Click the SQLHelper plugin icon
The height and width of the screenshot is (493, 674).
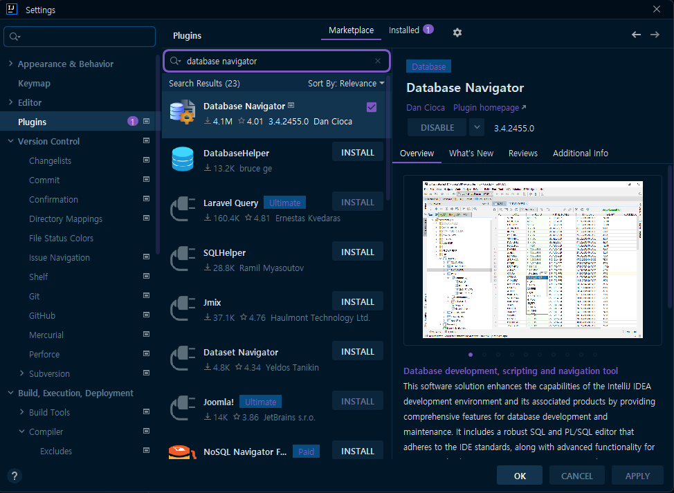183,259
